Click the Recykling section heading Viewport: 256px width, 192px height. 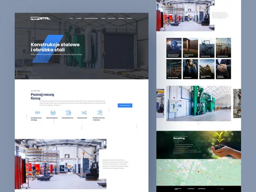[179, 138]
